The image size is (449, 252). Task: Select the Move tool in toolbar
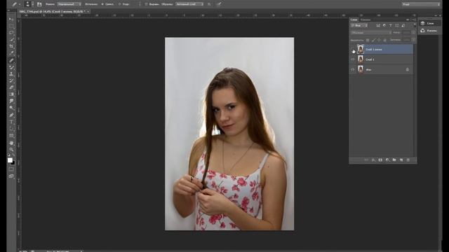click(x=11, y=19)
